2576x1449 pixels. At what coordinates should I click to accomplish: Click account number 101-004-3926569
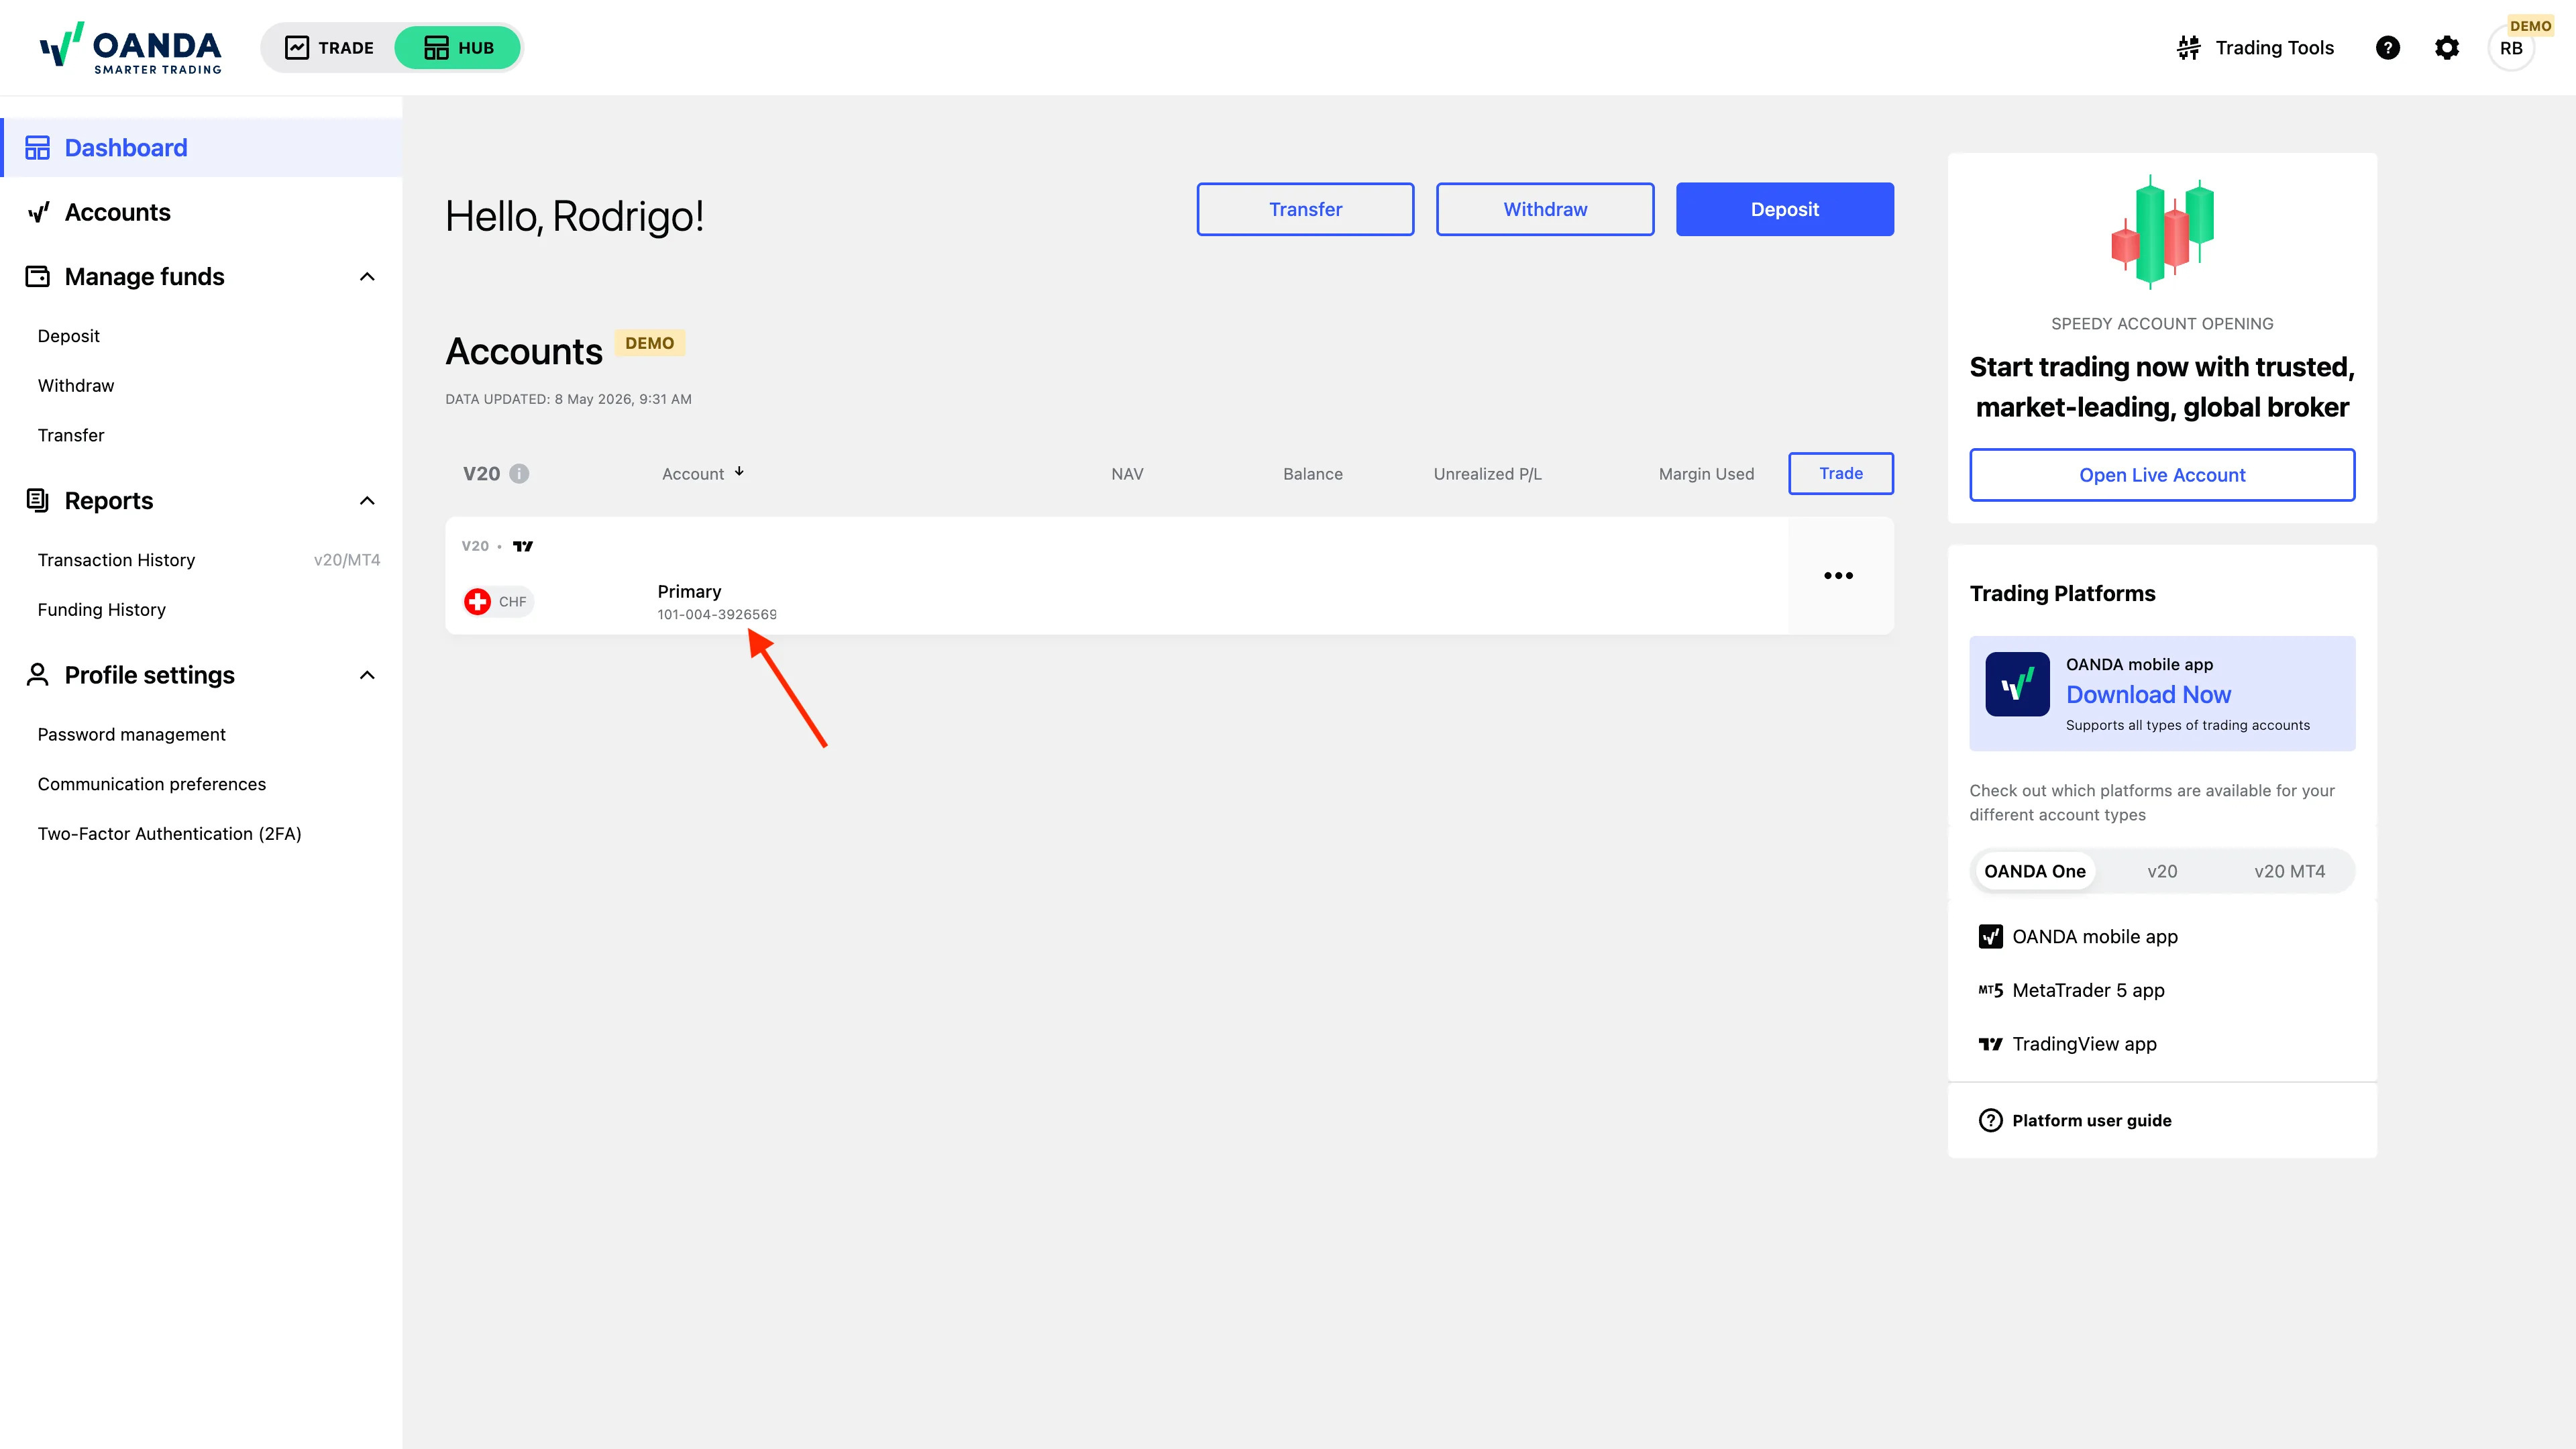pyautogui.click(x=716, y=615)
